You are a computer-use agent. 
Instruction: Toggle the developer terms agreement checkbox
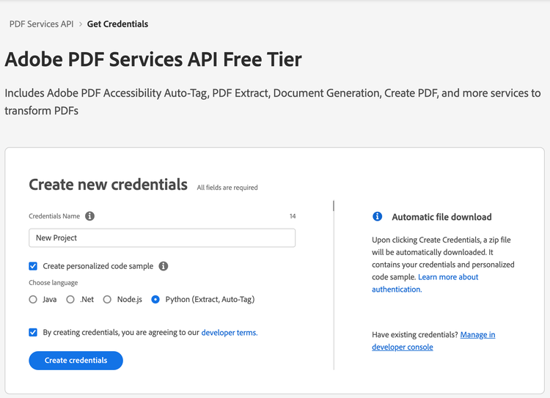[x=33, y=332]
